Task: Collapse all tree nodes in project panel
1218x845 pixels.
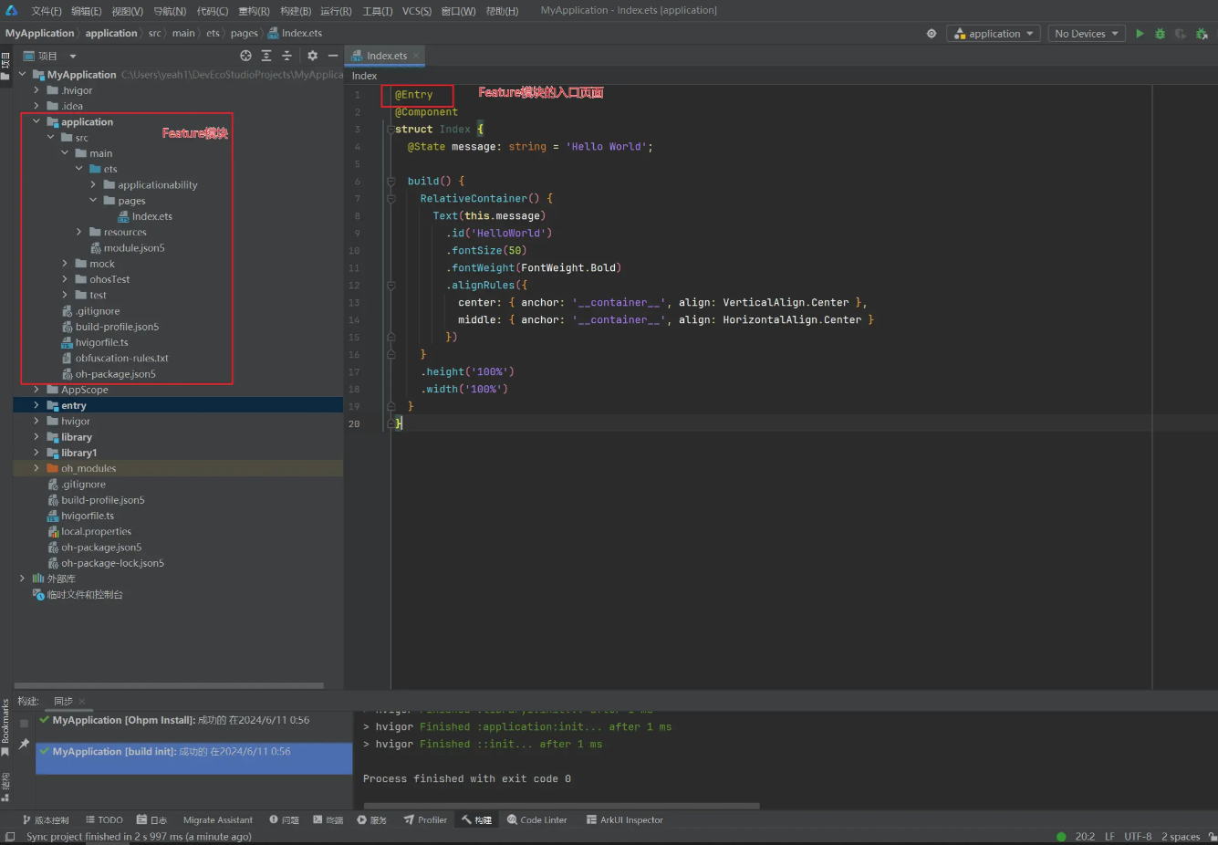Action: coord(286,56)
